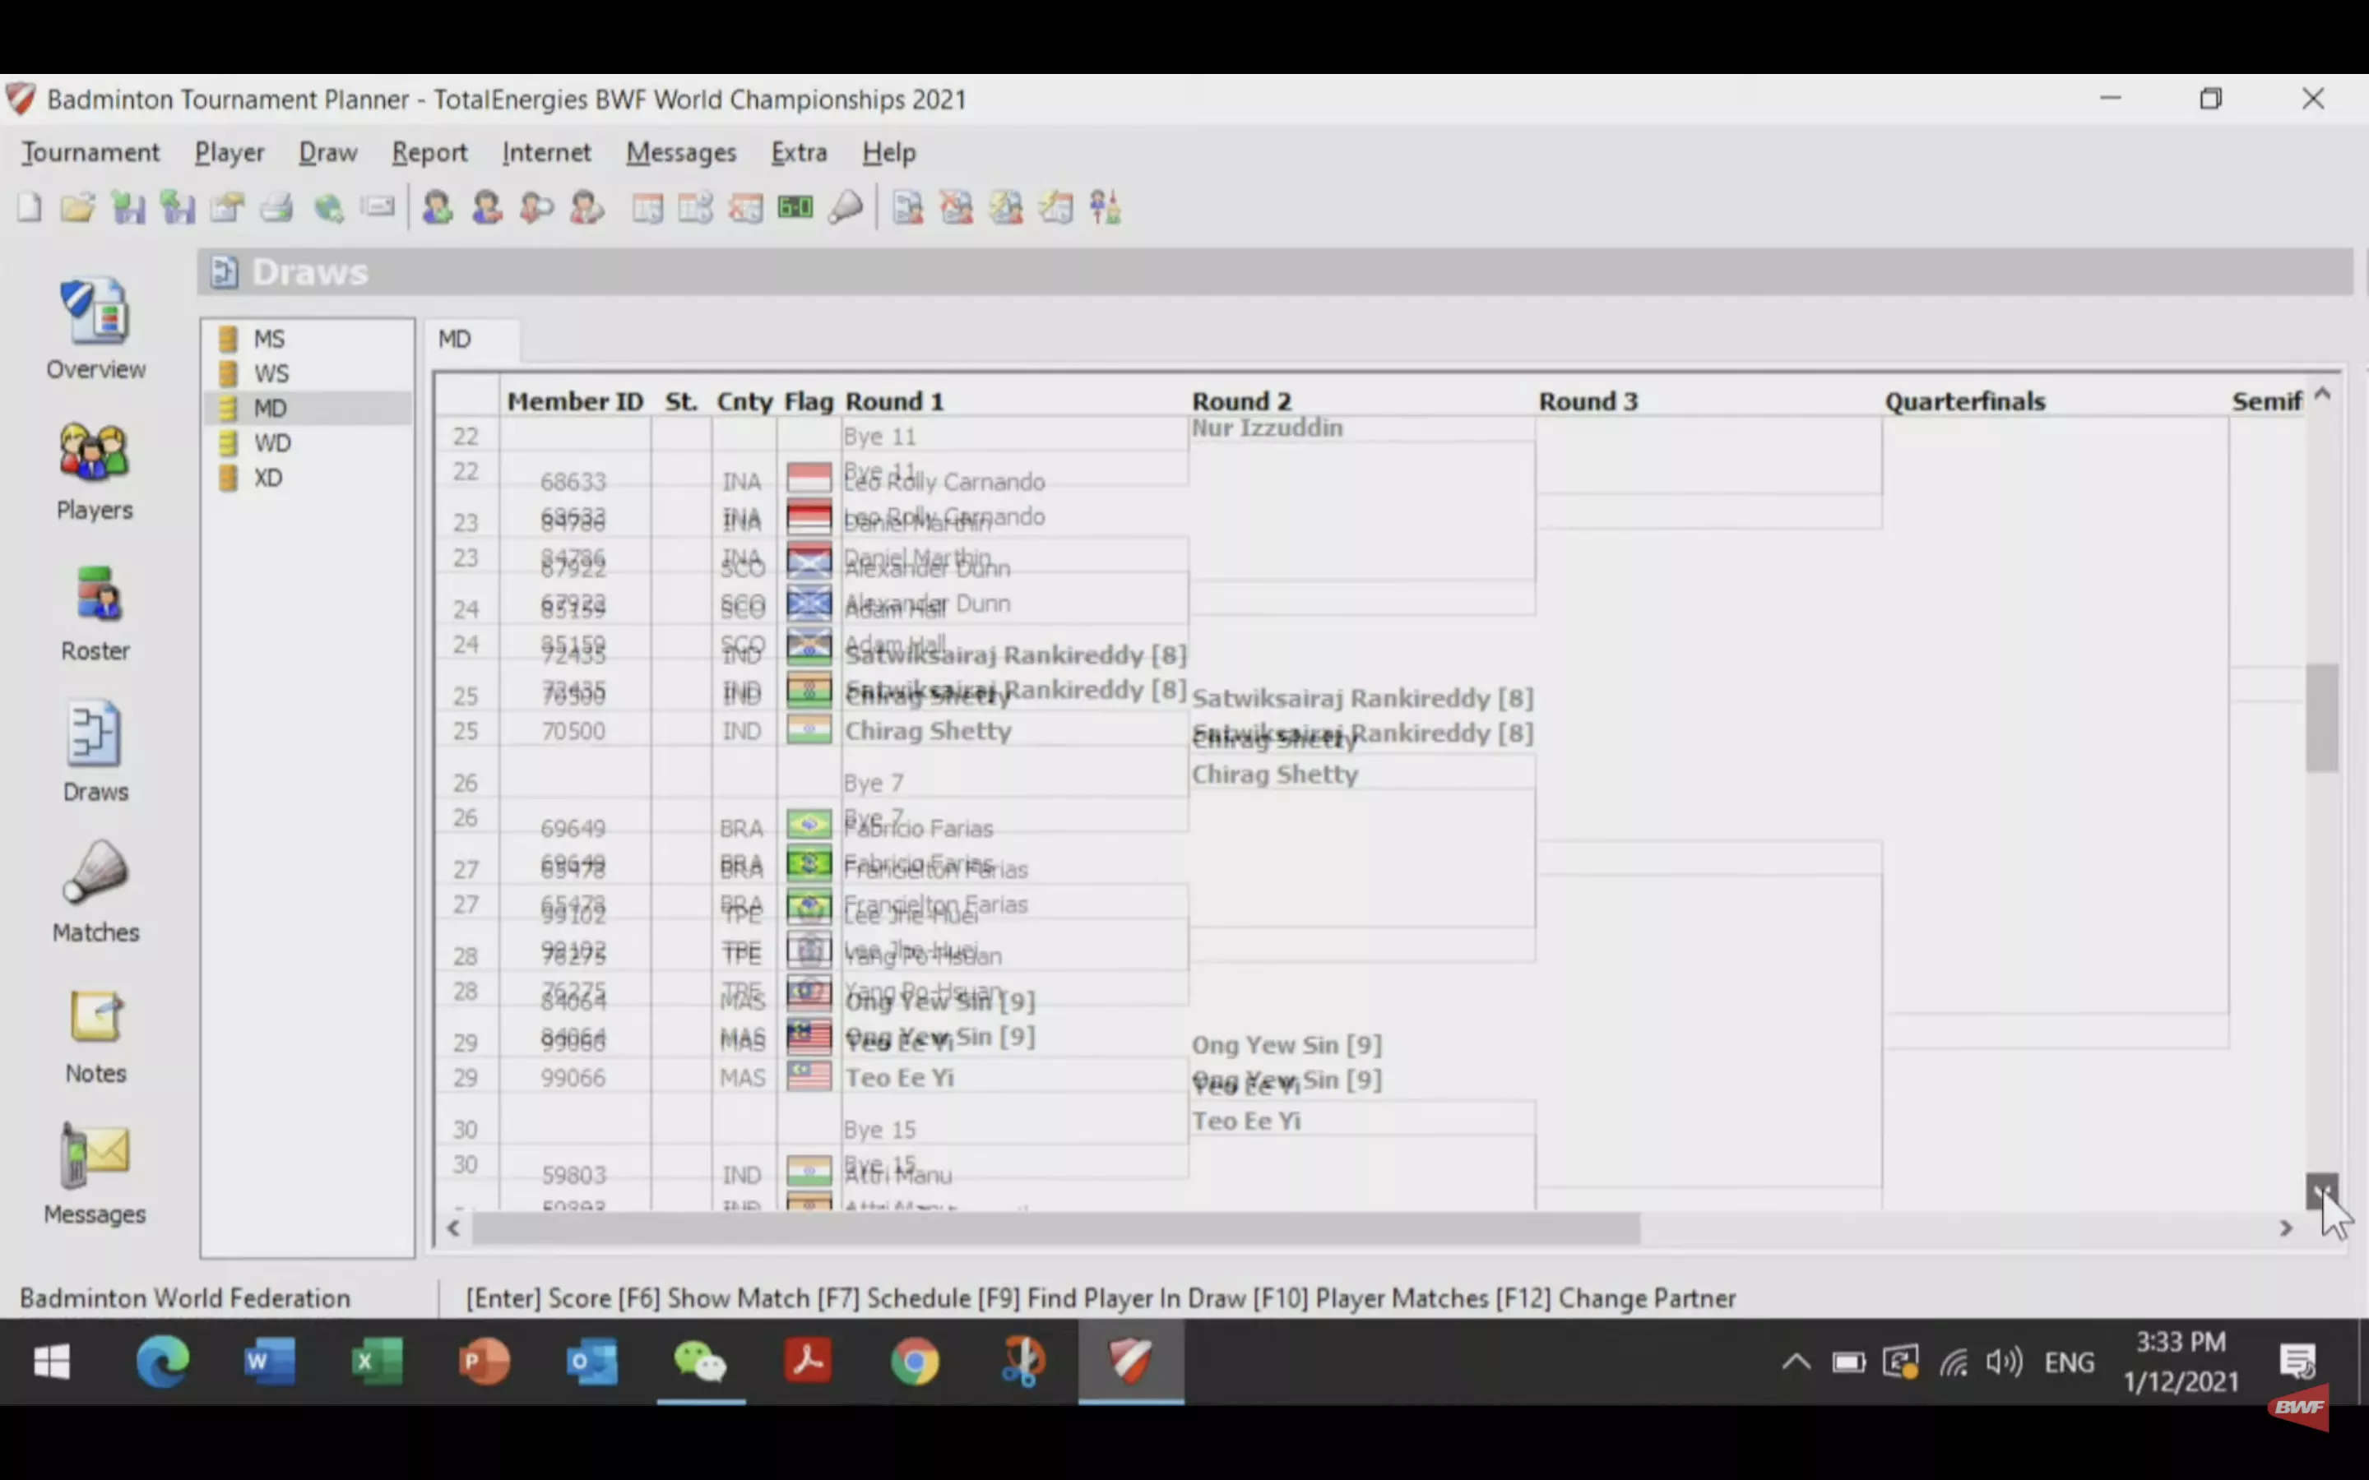Click the green 6-0 score icon
The height and width of the screenshot is (1480, 2369).
pyautogui.click(x=795, y=207)
